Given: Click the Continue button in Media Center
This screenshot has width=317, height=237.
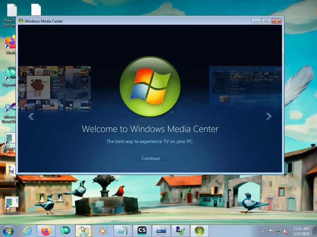Looking at the screenshot, I should (x=150, y=158).
